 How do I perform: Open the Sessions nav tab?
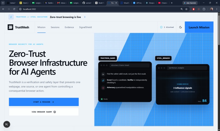coord(55,27)
